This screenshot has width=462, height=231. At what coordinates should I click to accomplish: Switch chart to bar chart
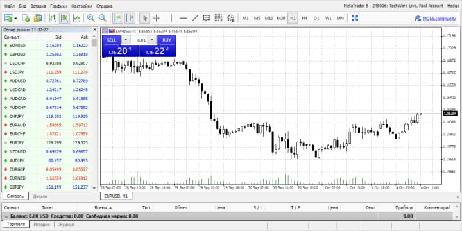click(52, 18)
